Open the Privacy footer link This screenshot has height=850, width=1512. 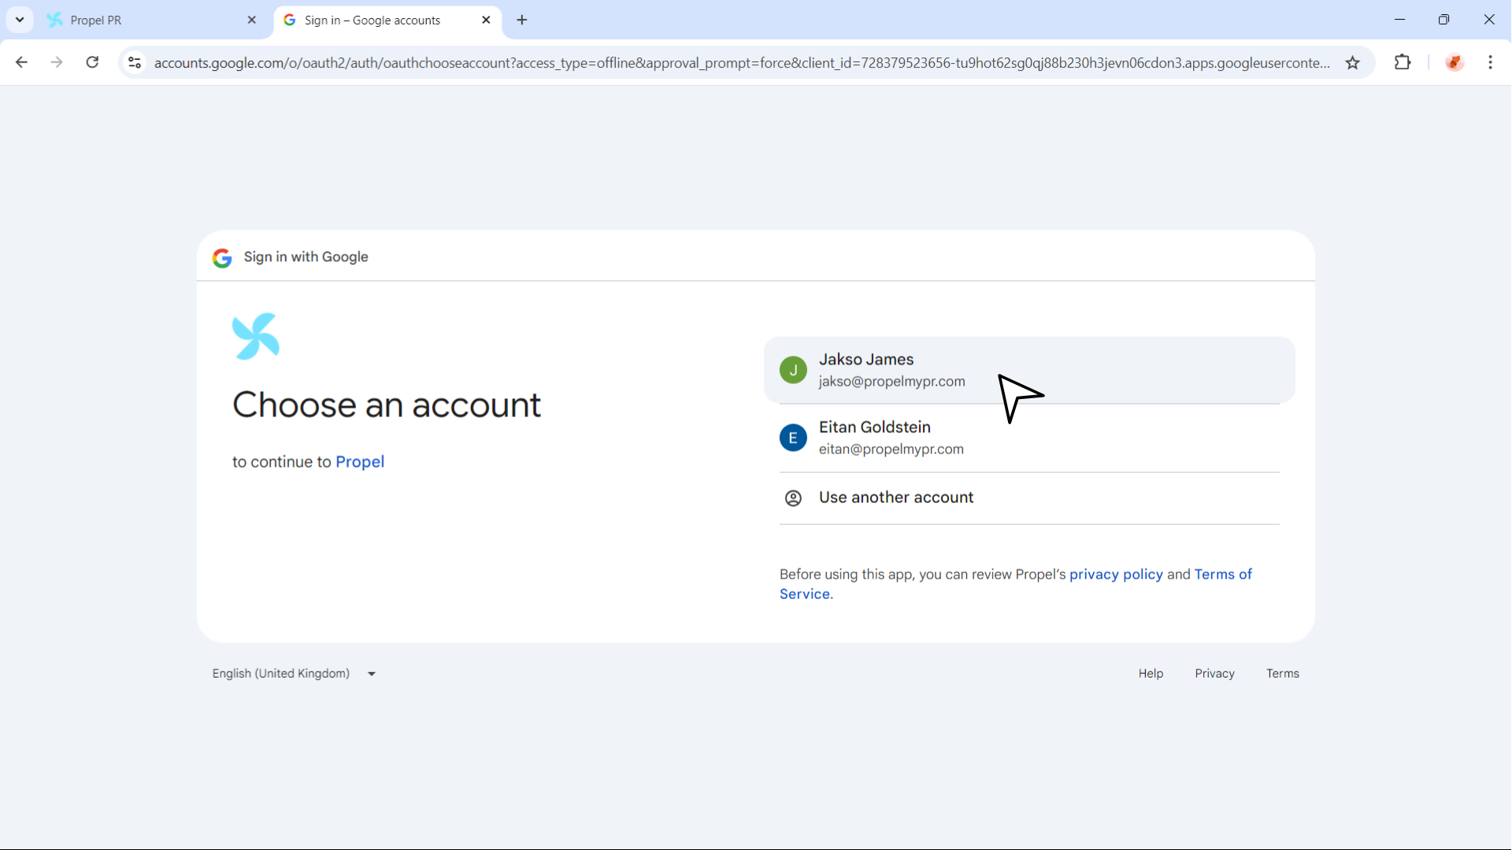pos(1214,674)
